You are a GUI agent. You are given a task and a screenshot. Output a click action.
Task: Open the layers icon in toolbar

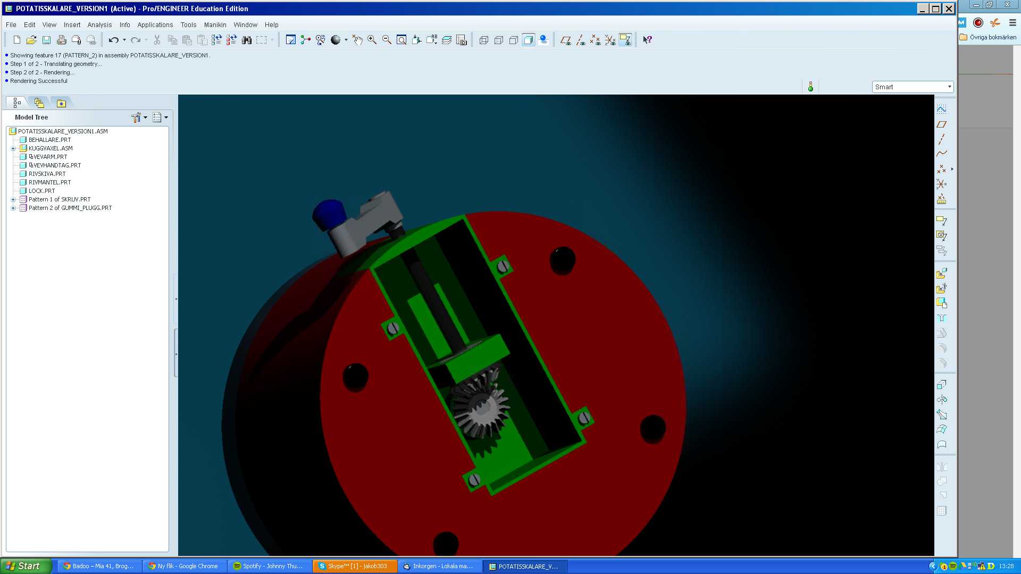click(447, 40)
